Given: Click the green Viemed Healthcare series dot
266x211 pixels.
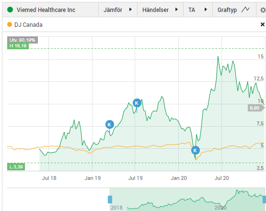Looking at the screenshot, I should [x=10, y=10].
